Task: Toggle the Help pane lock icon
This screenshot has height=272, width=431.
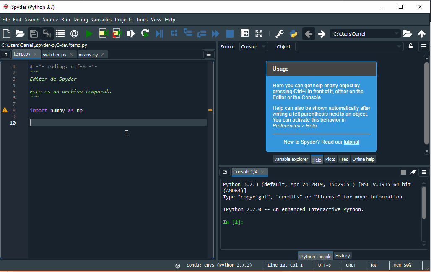Action: 410,46
